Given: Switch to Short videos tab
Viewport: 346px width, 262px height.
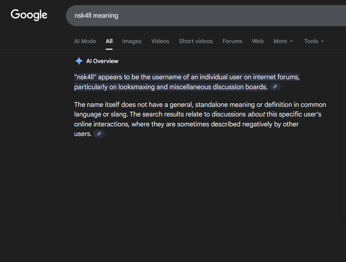Looking at the screenshot, I should pos(196,41).
